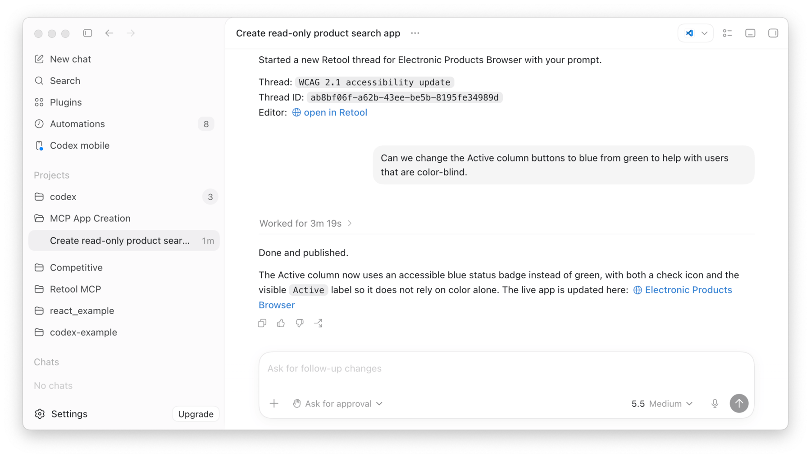Open Search in the sidebar
This screenshot has height=458, width=811.
(x=124, y=81)
